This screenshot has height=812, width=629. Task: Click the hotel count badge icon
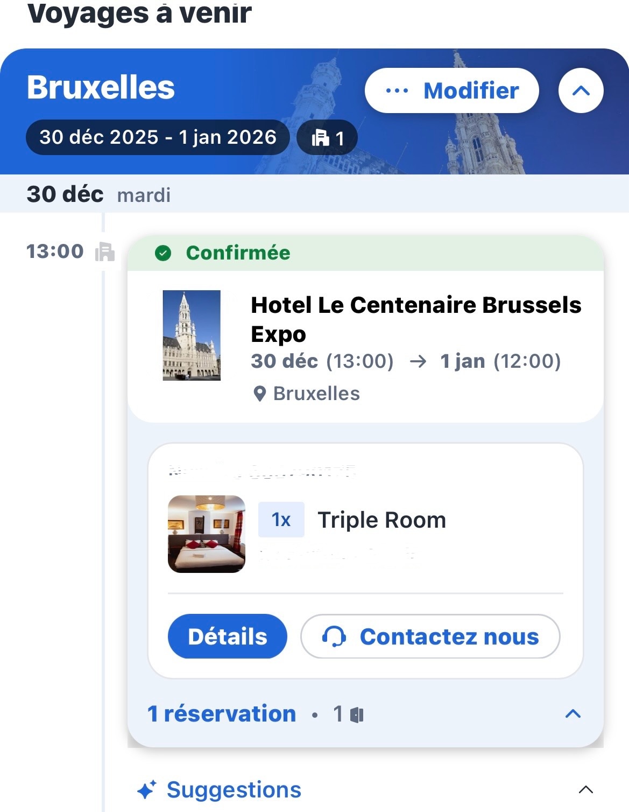click(x=321, y=138)
